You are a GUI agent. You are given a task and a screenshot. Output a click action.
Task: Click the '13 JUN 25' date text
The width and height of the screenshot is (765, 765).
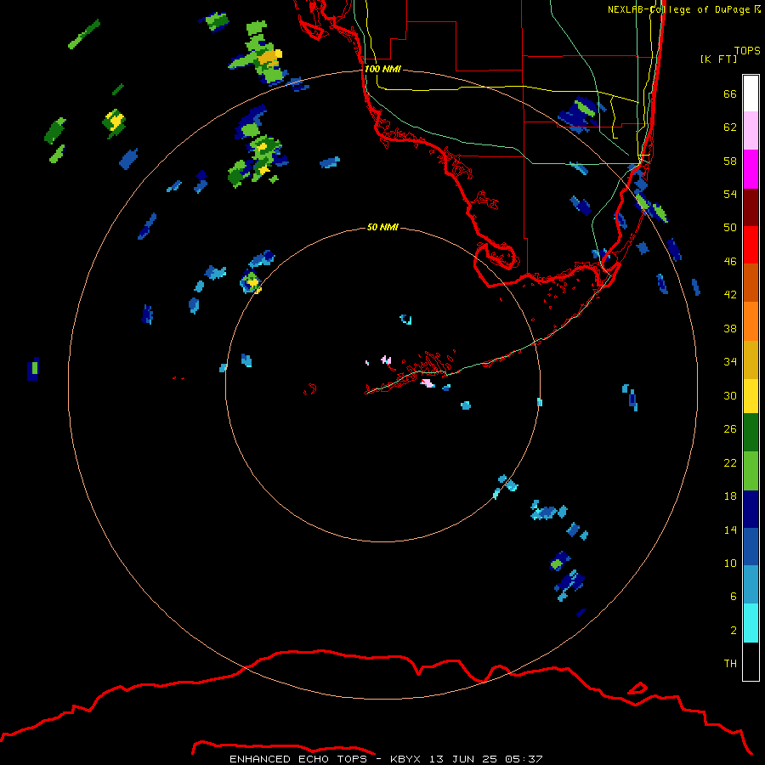pos(463,759)
